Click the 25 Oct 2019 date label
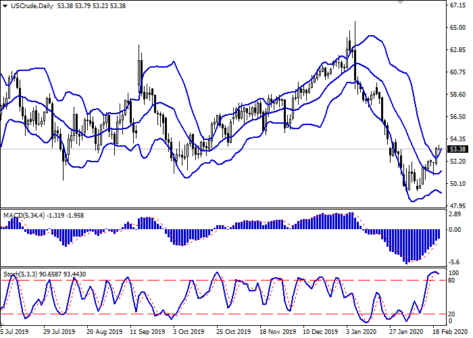The image size is (473, 338). 232,333
